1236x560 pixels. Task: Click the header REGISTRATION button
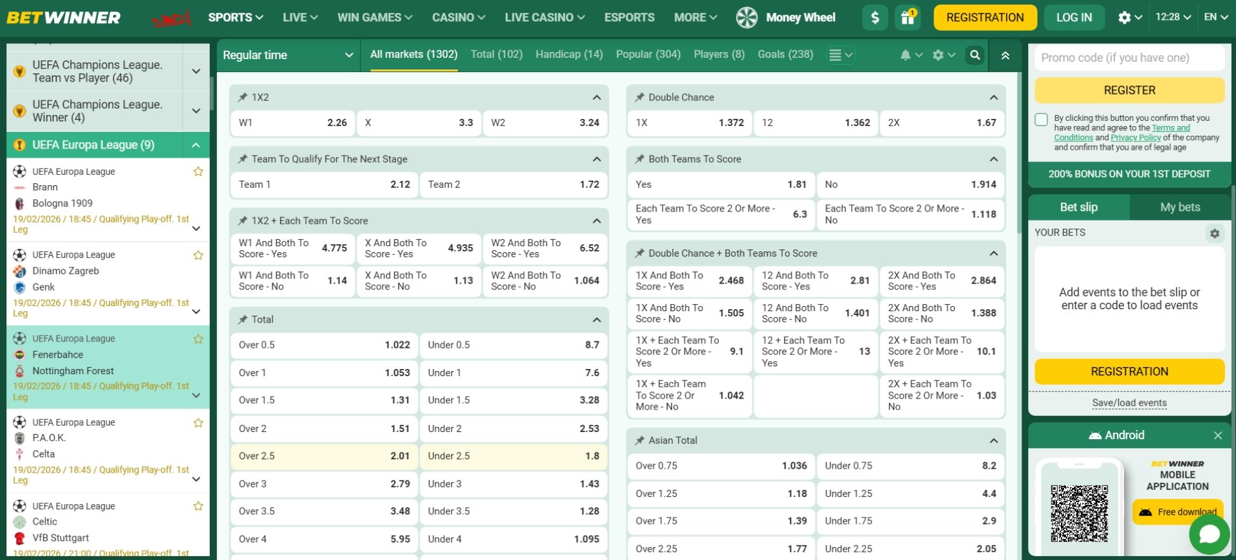(x=985, y=17)
